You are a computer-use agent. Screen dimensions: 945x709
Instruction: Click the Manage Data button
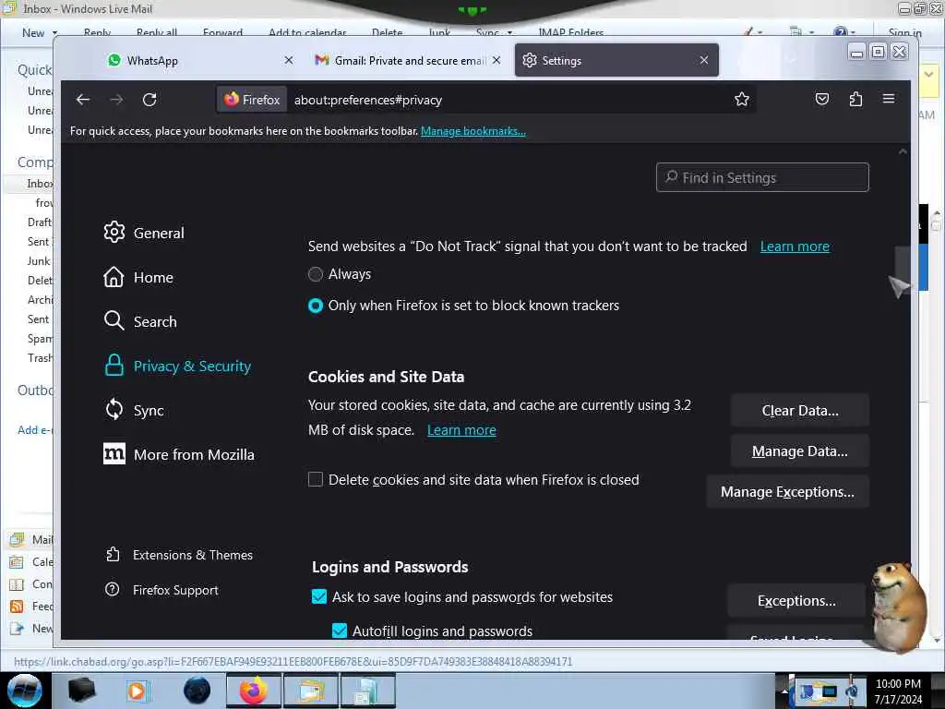click(x=800, y=451)
